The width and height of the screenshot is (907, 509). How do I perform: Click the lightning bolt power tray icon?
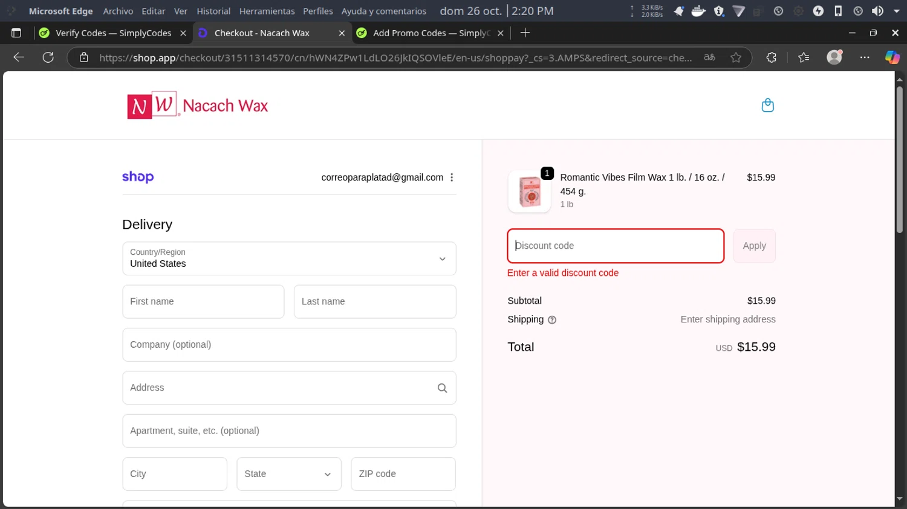(x=818, y=11)
